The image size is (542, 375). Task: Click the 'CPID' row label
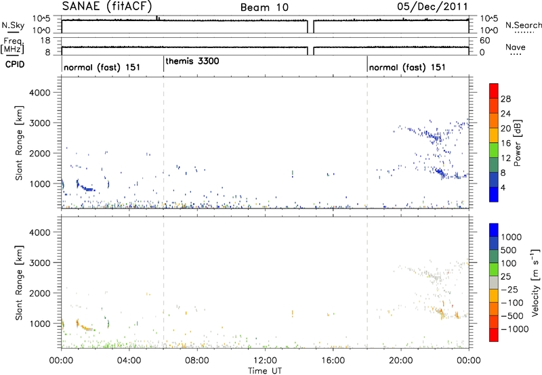tap(15, 64)
